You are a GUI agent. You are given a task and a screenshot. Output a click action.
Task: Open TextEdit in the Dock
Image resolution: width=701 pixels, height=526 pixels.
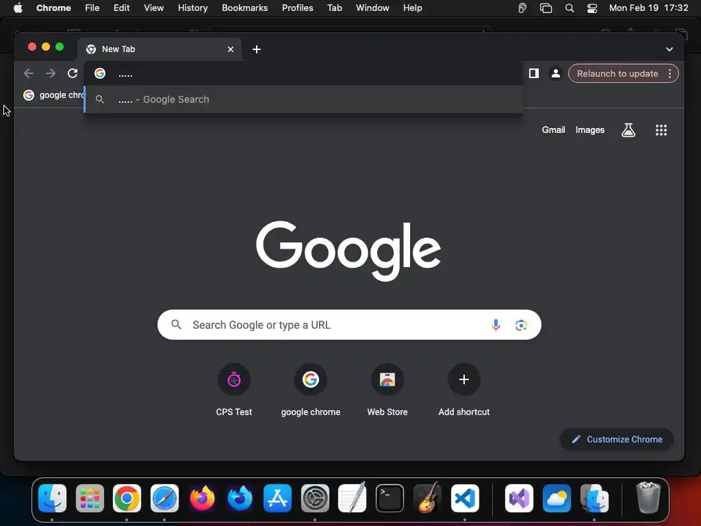coord(352,497)
